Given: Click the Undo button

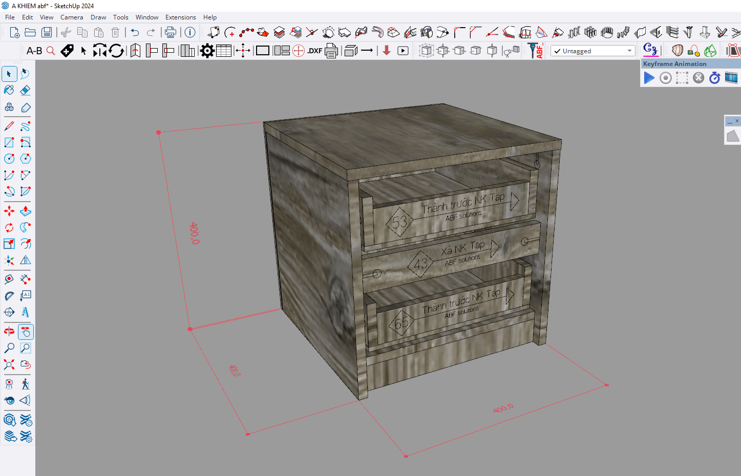Looking at the screenshot, I should pyautogui.click(x=135, y=33).
